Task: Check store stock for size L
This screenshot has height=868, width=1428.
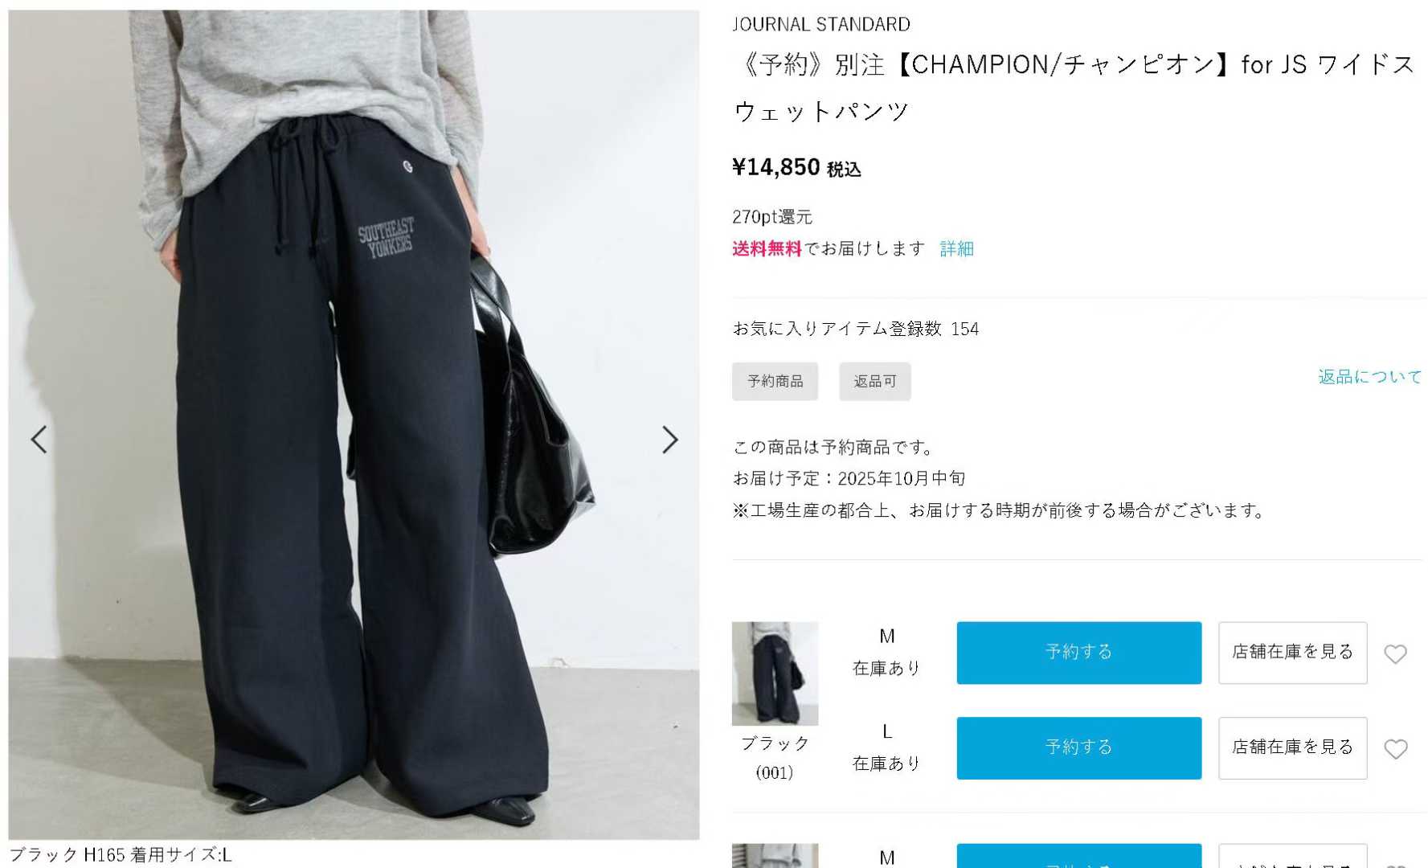Action: (x=1292, y=747)
